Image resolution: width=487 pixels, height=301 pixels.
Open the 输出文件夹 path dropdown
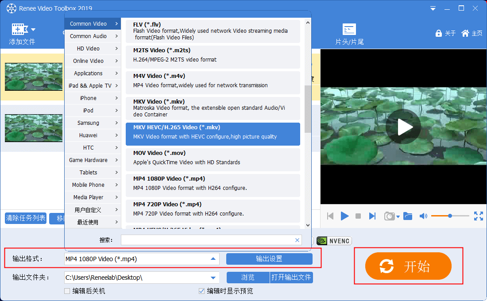213,278
